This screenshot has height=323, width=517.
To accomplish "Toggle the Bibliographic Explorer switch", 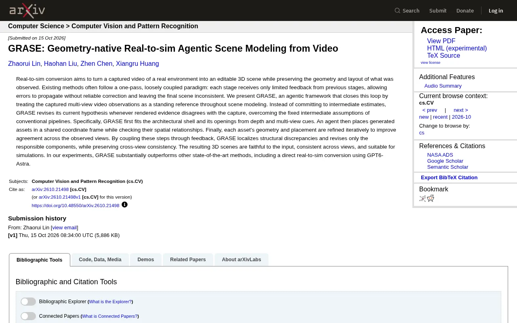I will point(28,302).
